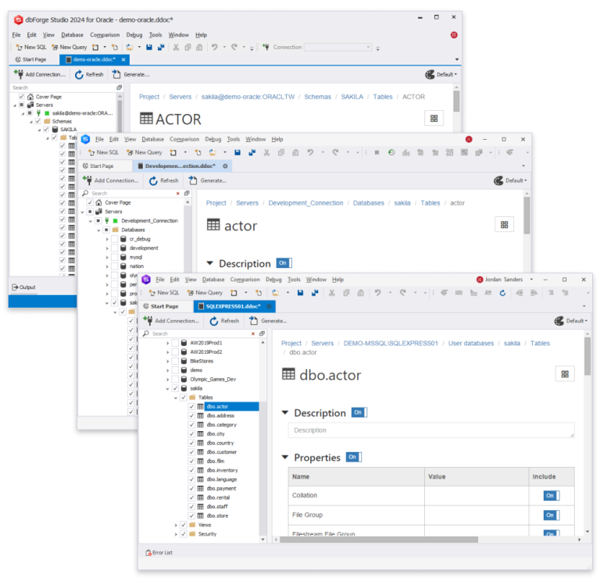Image resolution: width=600 pixels, height=581 pixels.
Task: Open the Comparison menu in front window
Action: (x=245, y=280)
